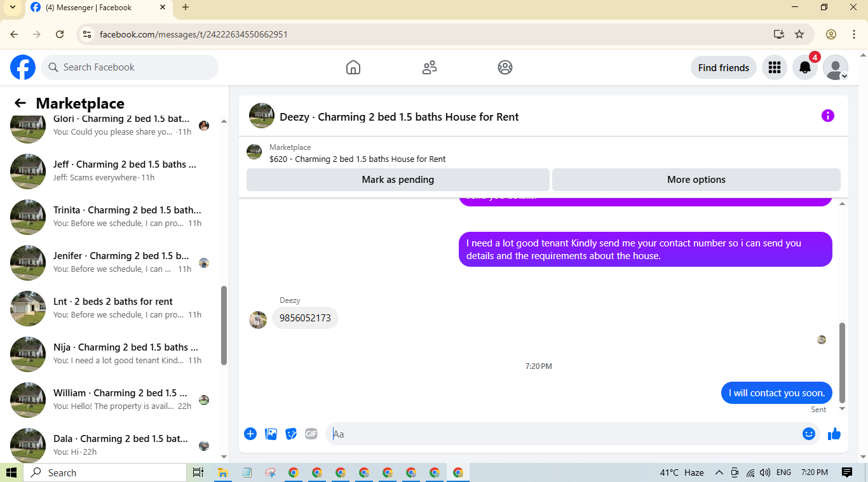Viewport: 868px width, 482px height.
Task: Open the emoji picker in message box
Action: [x=808, y=434]
